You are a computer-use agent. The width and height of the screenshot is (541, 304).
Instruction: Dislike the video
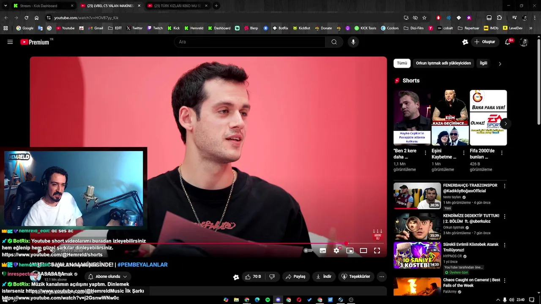pyautogui.click(x=272, y=277)
